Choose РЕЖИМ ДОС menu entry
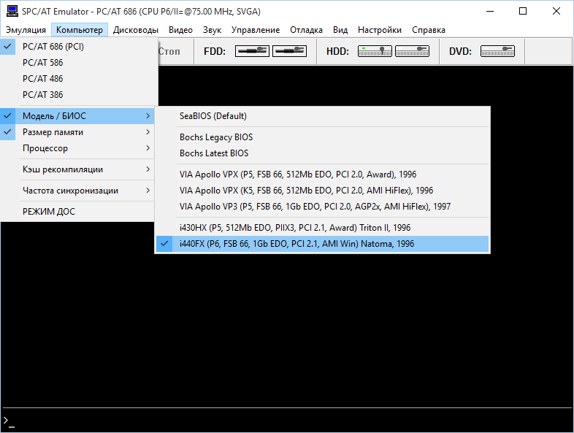This screenshot has width=574, height=433. pyautogui.click(x=77, y=212)
